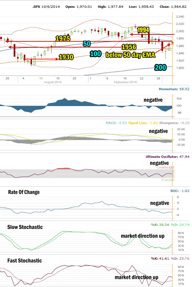This screenshot has height=287, width=192.
Task: Click the Slow Stochastic %D: 24.74 value
Action: click(180, 225)
